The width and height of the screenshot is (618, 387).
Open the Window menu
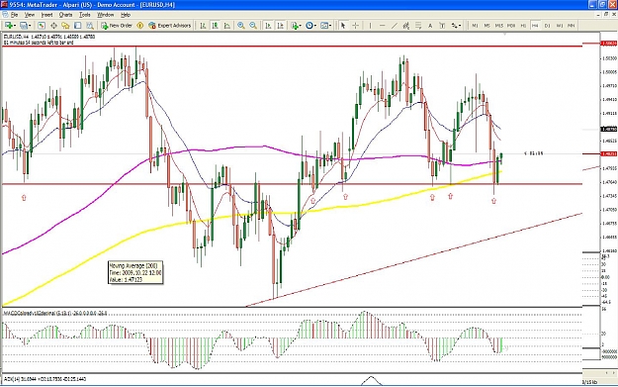[x=105, y=15]
